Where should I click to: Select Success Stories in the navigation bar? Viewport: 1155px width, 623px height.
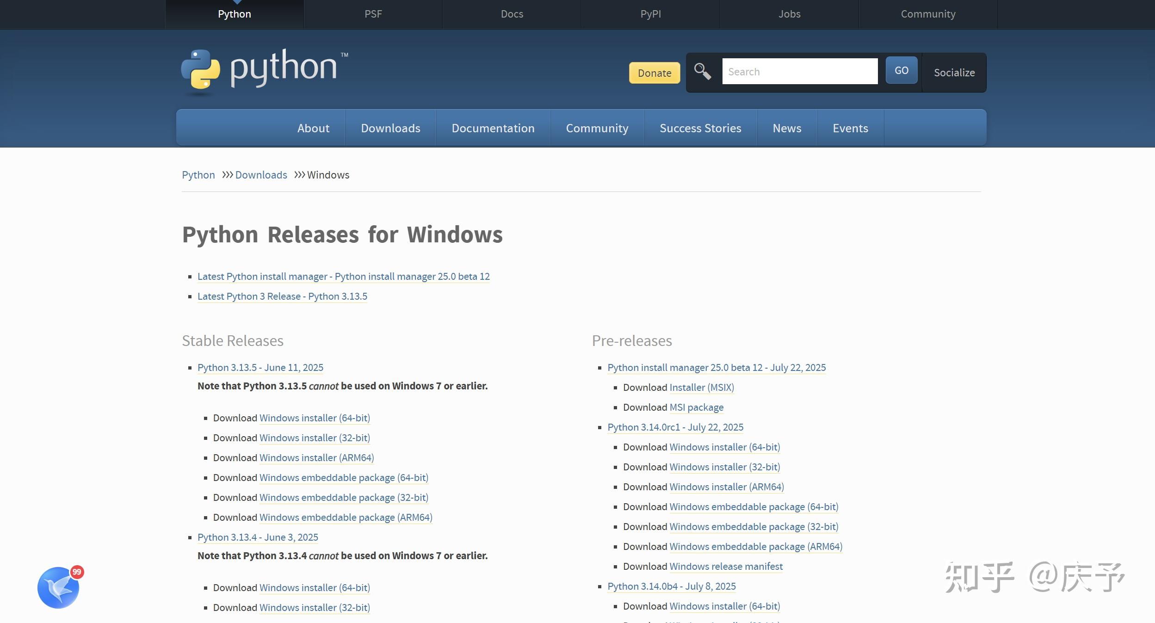click(699, 128)
